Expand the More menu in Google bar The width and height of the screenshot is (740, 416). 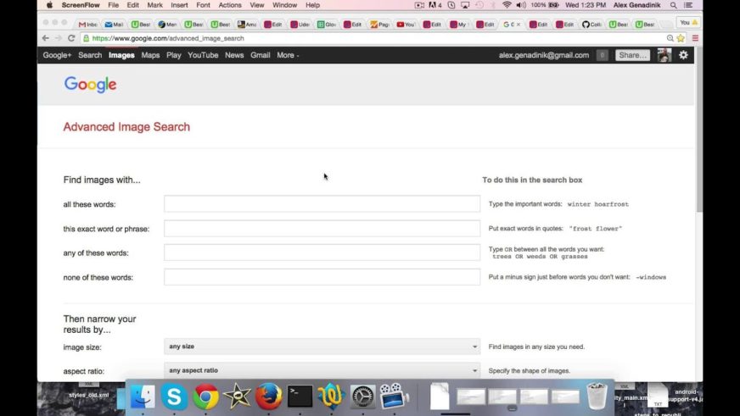click(288, 55)
